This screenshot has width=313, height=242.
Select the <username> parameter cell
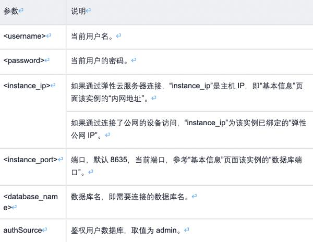tap(25, 36)
